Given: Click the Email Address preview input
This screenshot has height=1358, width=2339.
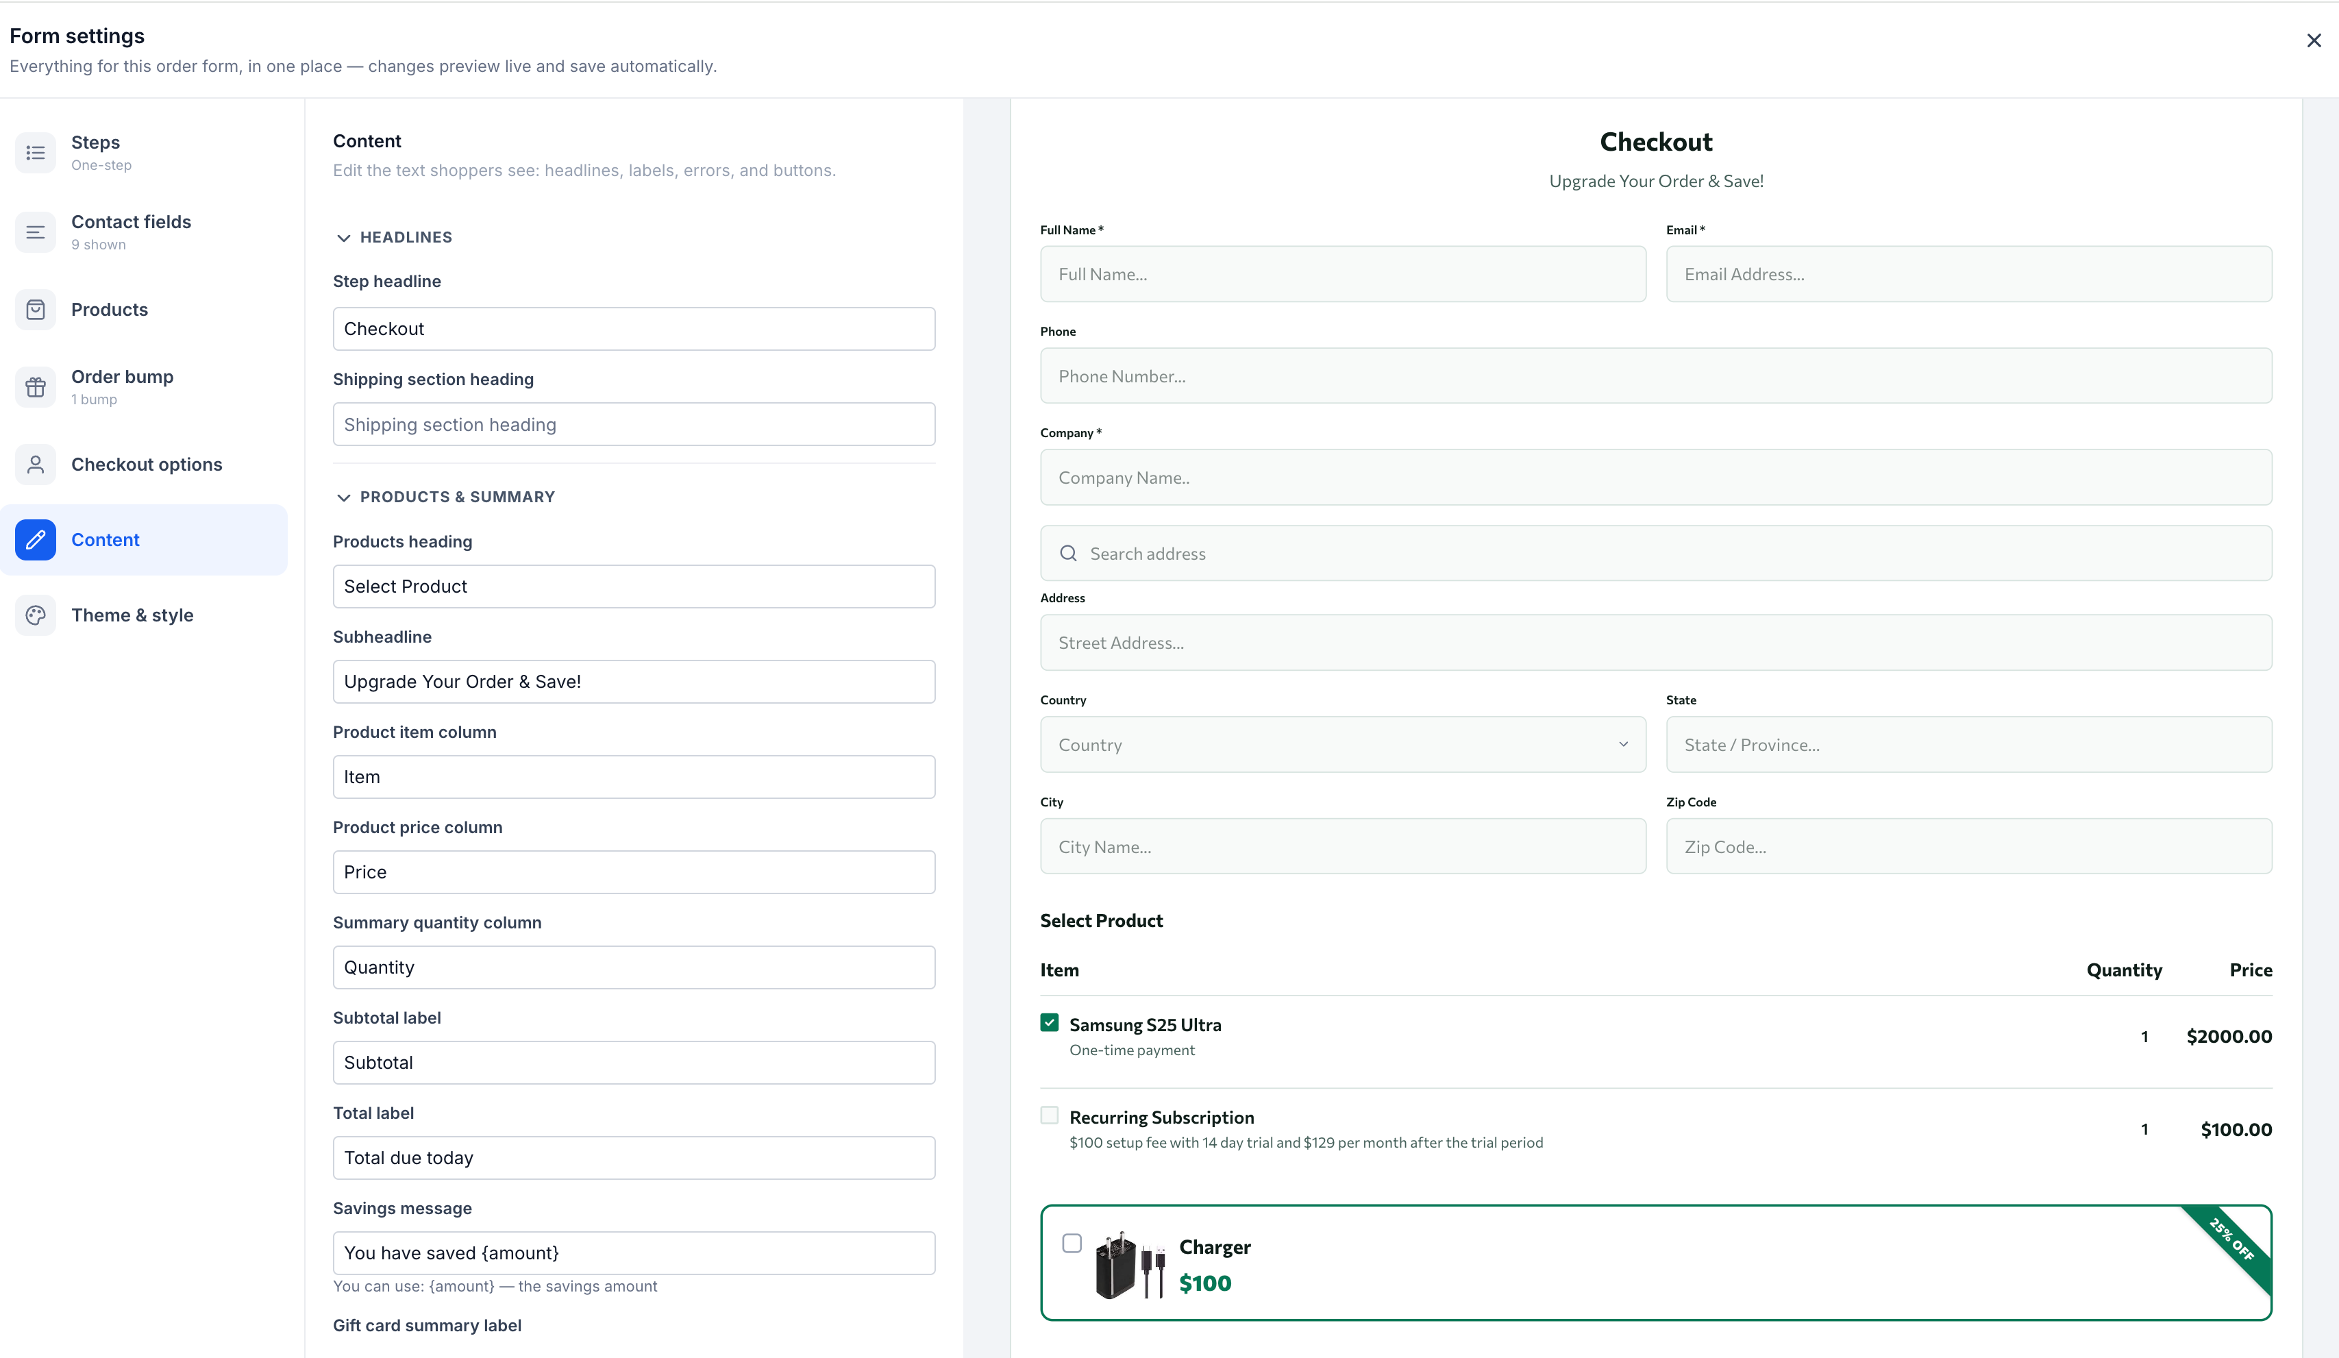Looking at the screenshot, I should click(1968, 274).
